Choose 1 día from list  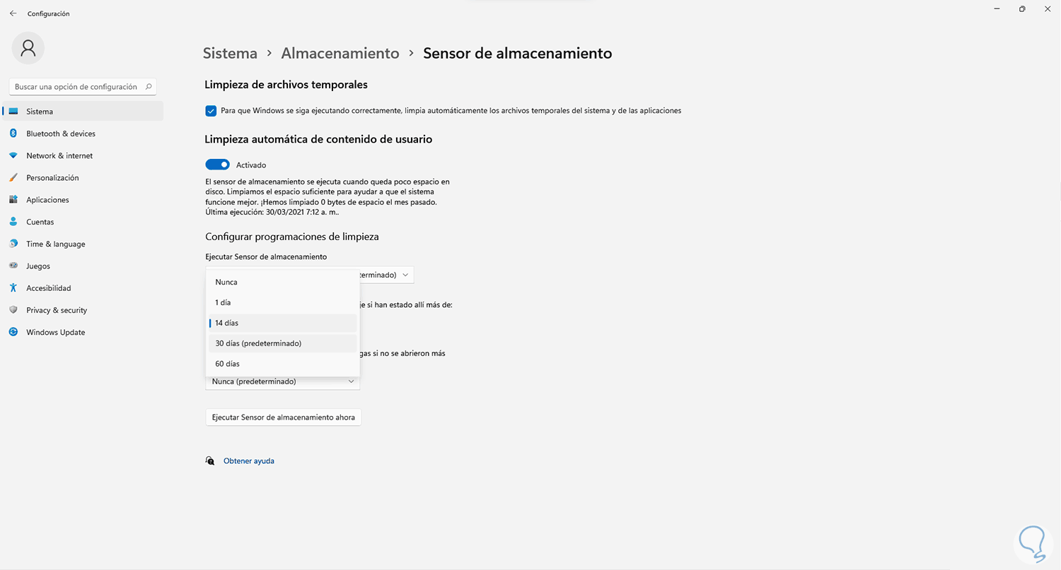coord(224,302)
